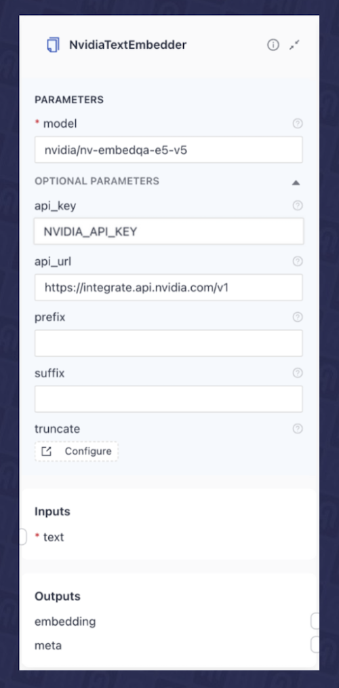Click the api_key field with NVIDIA_API_KEY

click(169, 231)
